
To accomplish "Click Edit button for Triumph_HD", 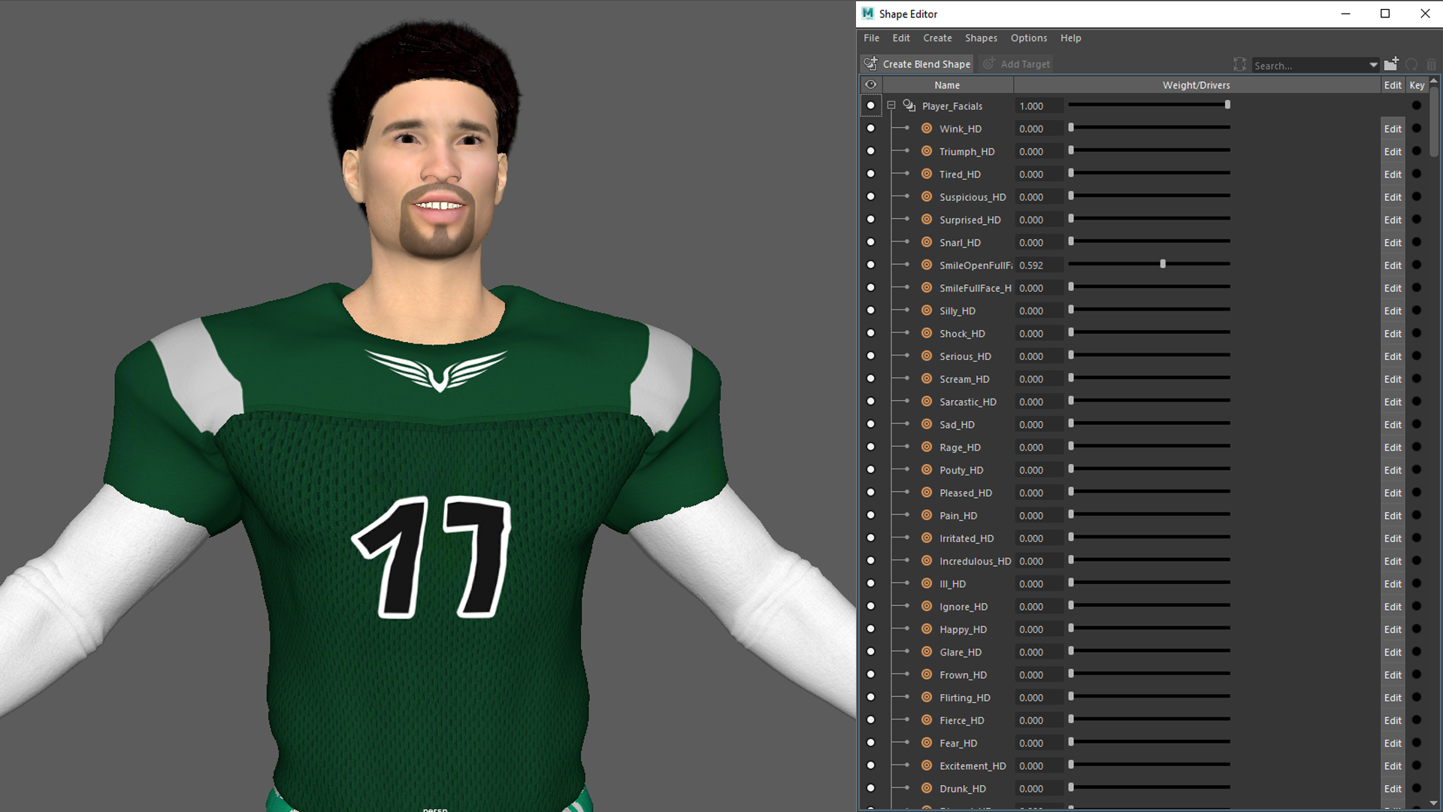I will click(1392, 152).
